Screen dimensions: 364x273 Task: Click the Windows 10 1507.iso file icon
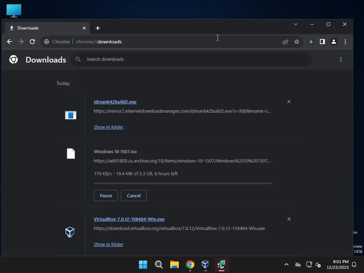(71, 154)
